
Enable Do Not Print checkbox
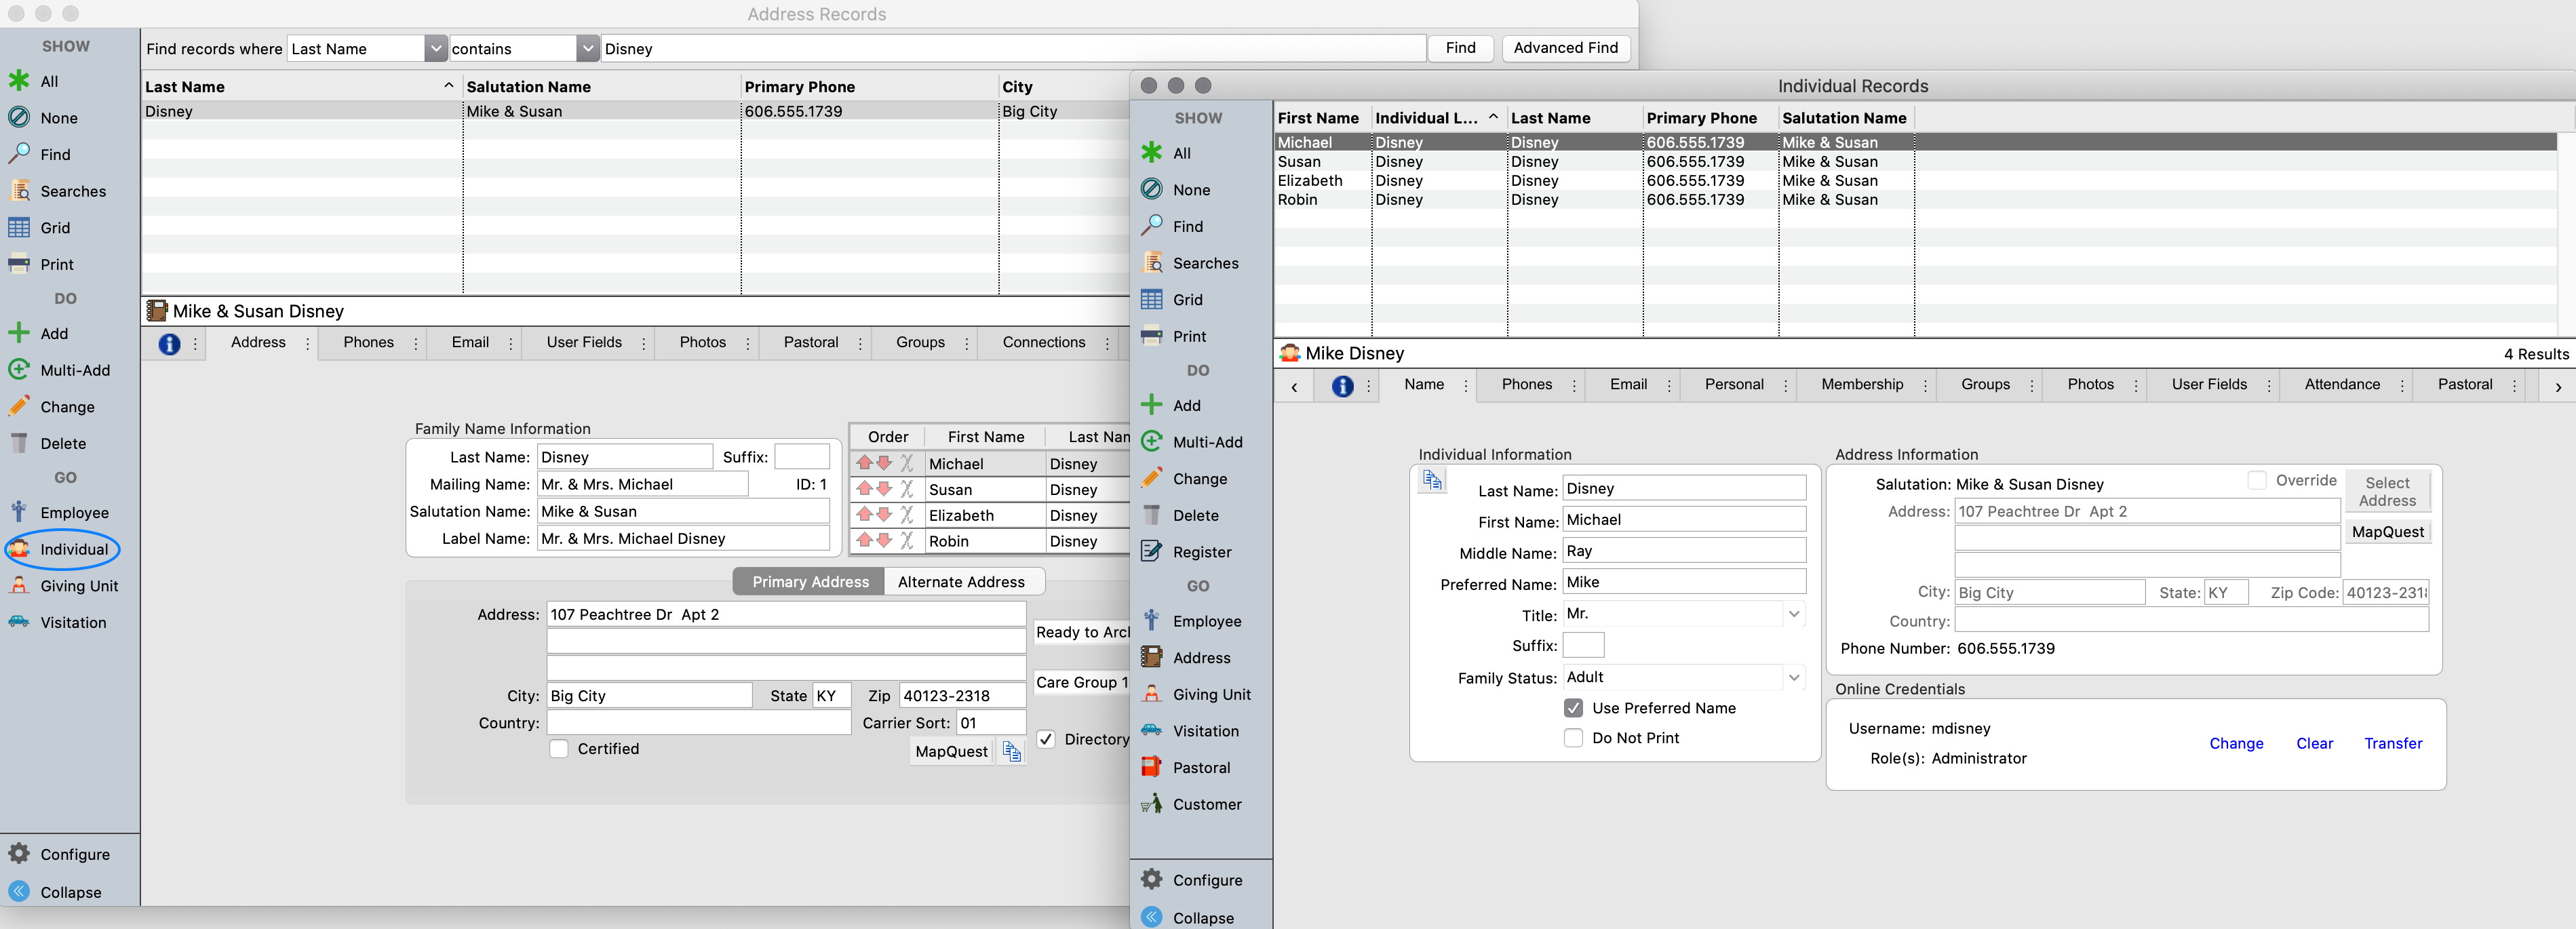tap(1573, 738)
